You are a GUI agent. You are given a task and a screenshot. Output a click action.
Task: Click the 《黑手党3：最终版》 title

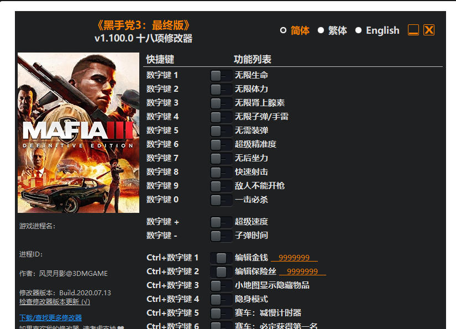pyautogui.click(x=143, y=25)
